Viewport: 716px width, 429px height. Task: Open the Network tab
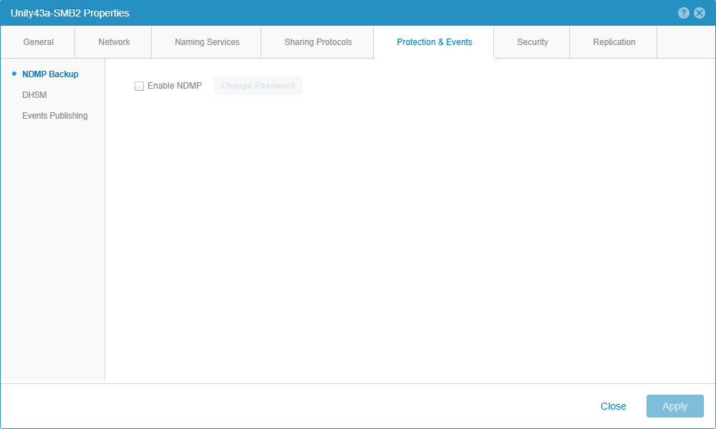114,42
